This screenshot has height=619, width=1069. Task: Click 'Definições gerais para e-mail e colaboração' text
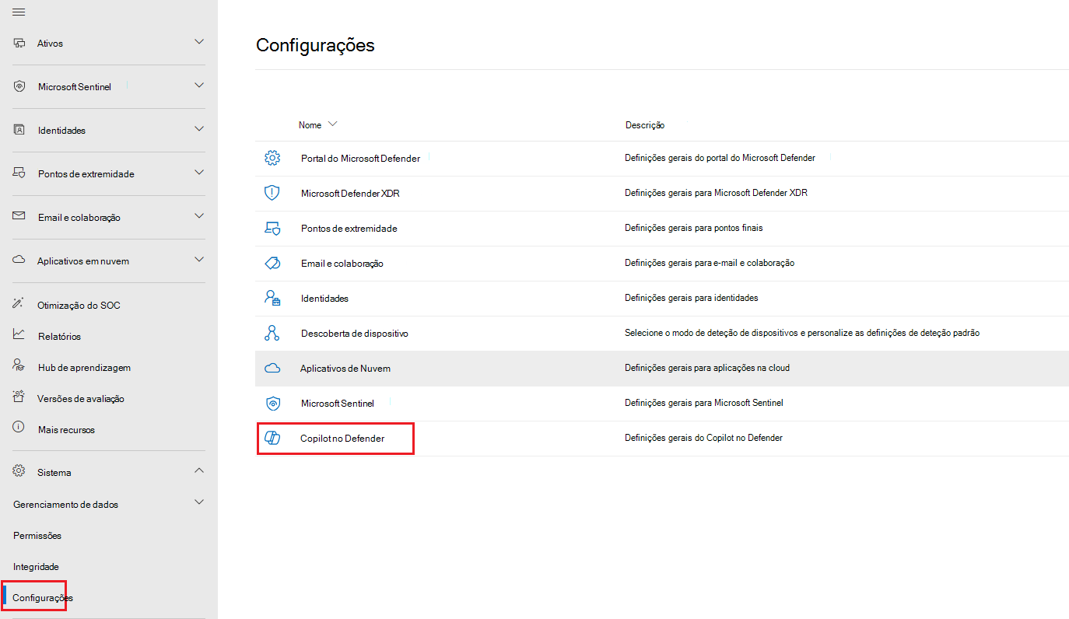coord(710,263)
